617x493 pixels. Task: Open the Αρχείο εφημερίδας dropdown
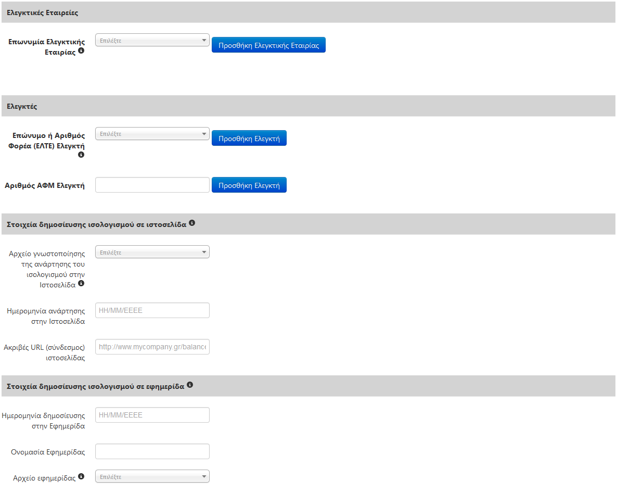click(152, 476)
